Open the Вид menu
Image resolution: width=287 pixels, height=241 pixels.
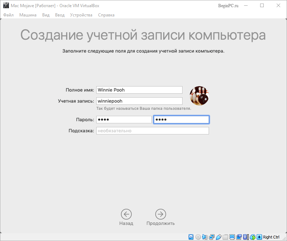(46, 15)
